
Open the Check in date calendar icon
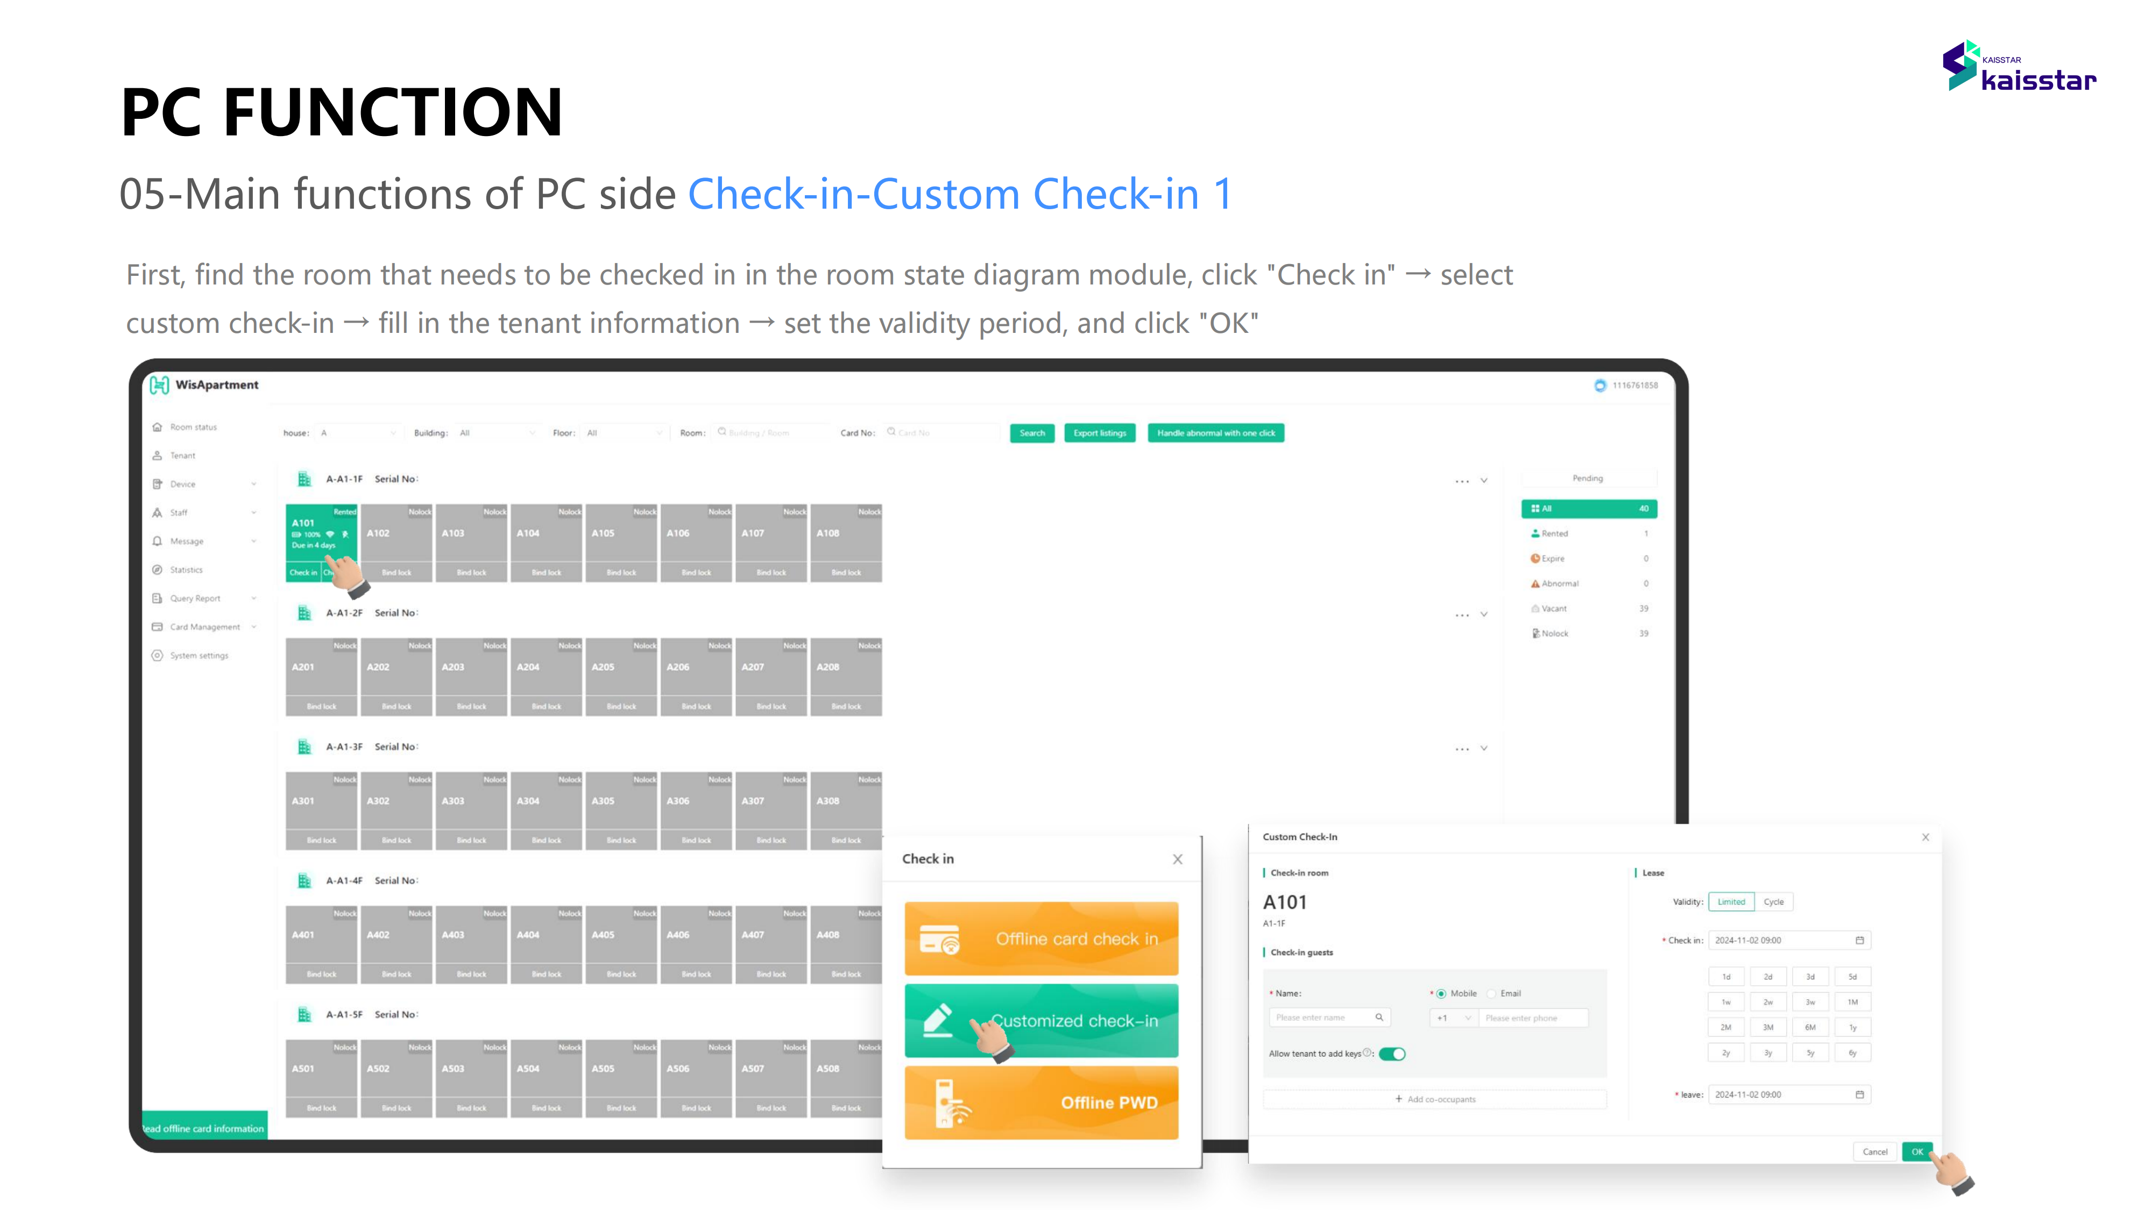point(1860,940)
